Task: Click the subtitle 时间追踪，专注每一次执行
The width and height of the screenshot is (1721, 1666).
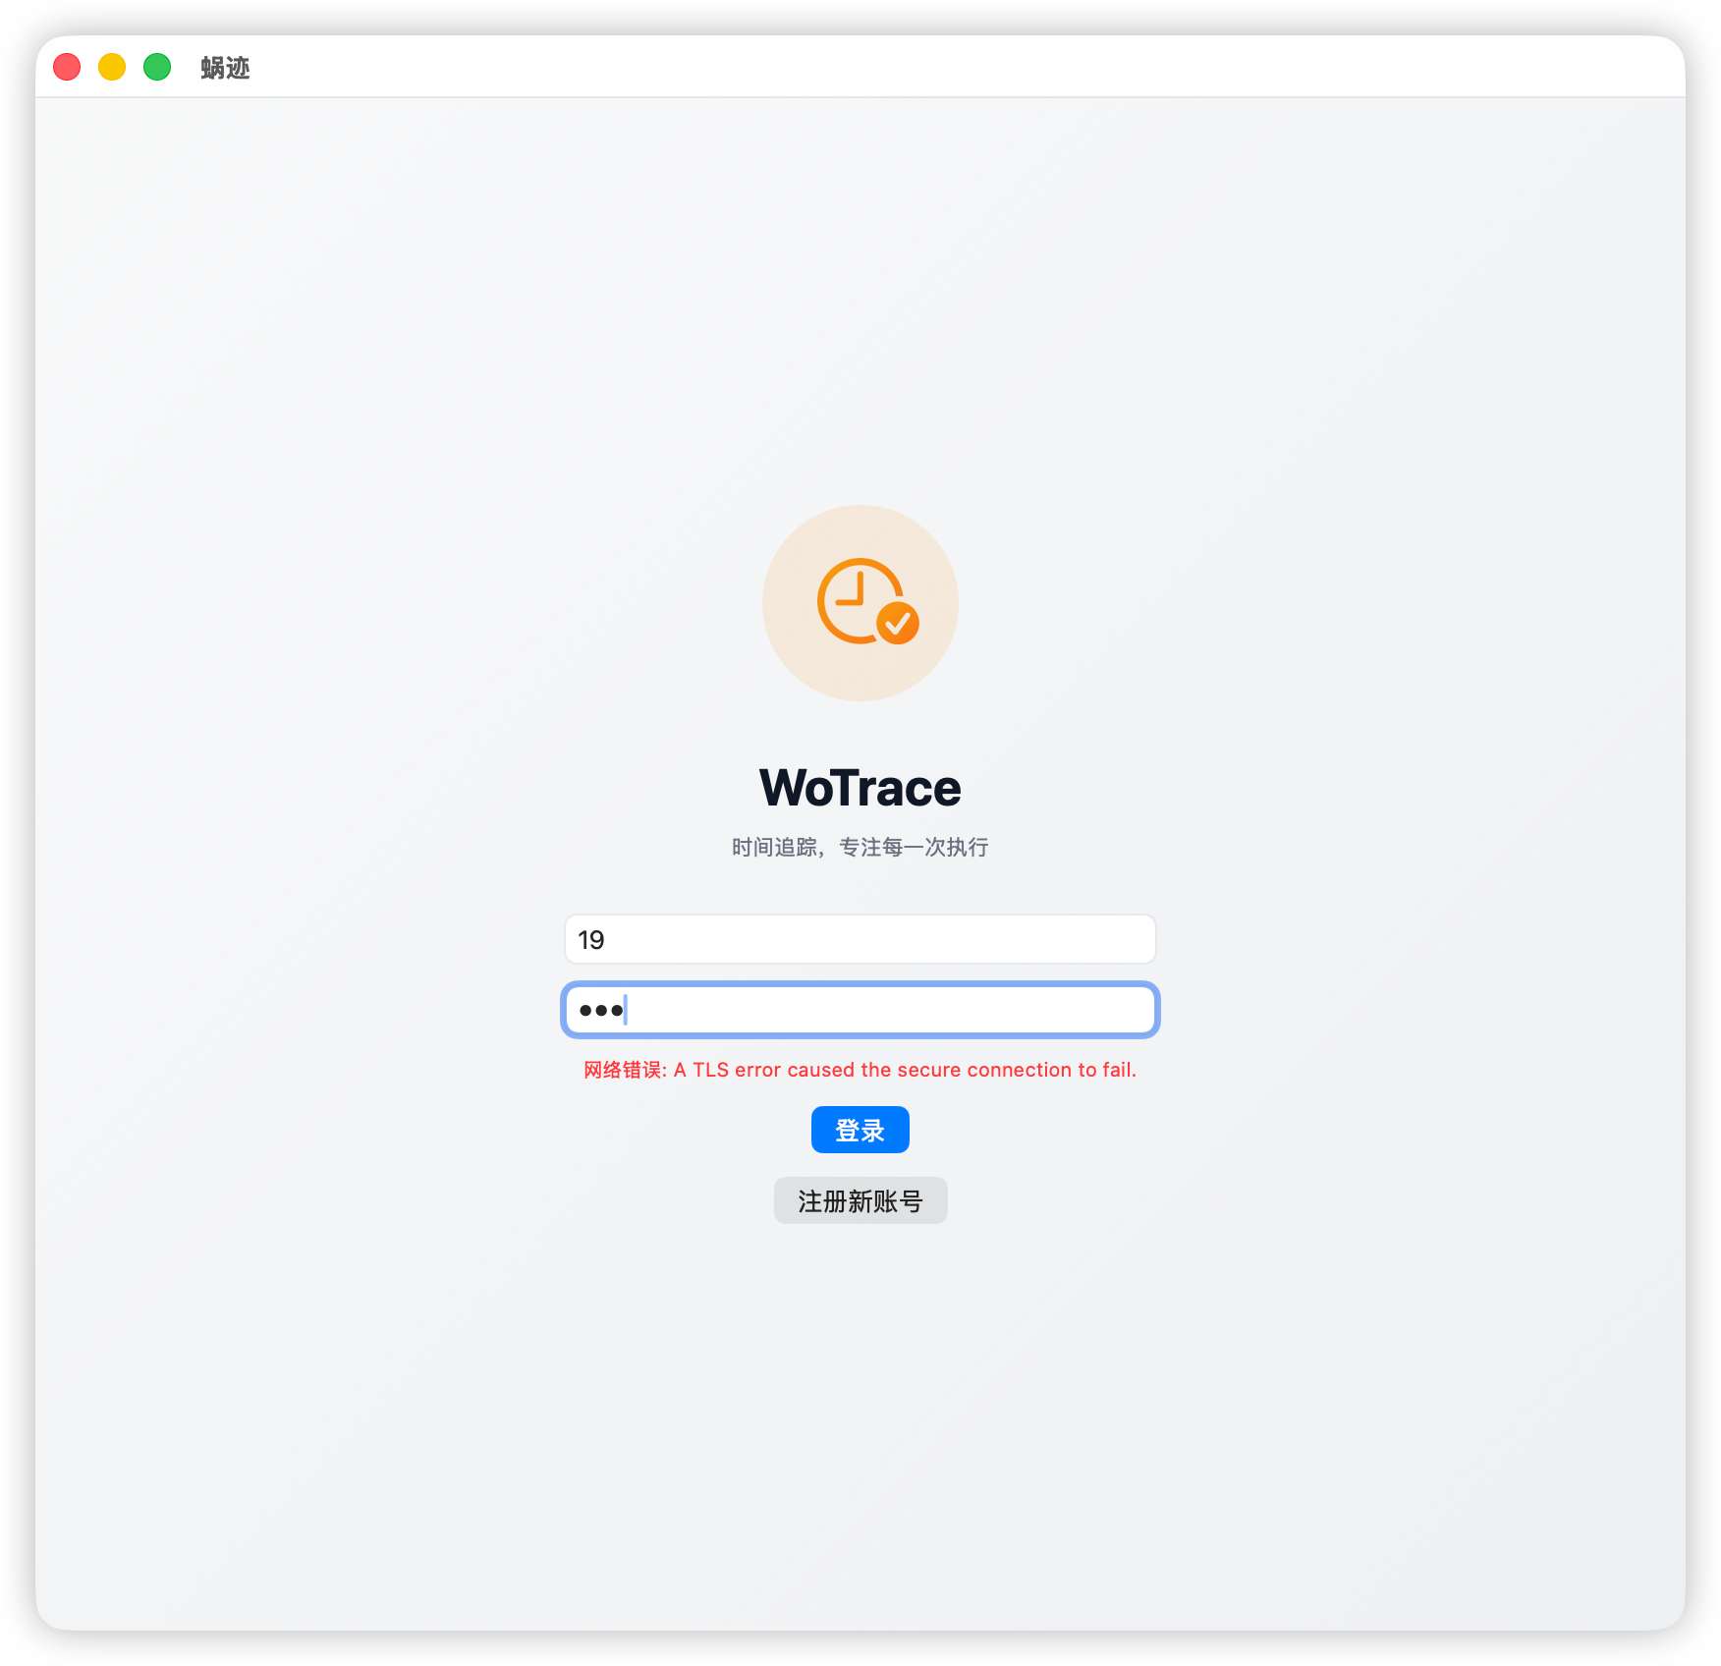Action: [x=860, y=847]
